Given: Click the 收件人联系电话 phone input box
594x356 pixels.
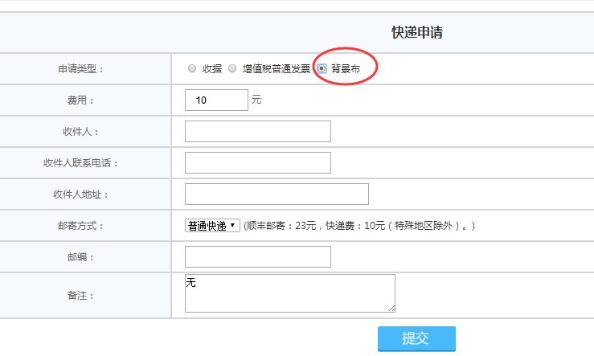Looking at the screenshot, I should (257, 162).
